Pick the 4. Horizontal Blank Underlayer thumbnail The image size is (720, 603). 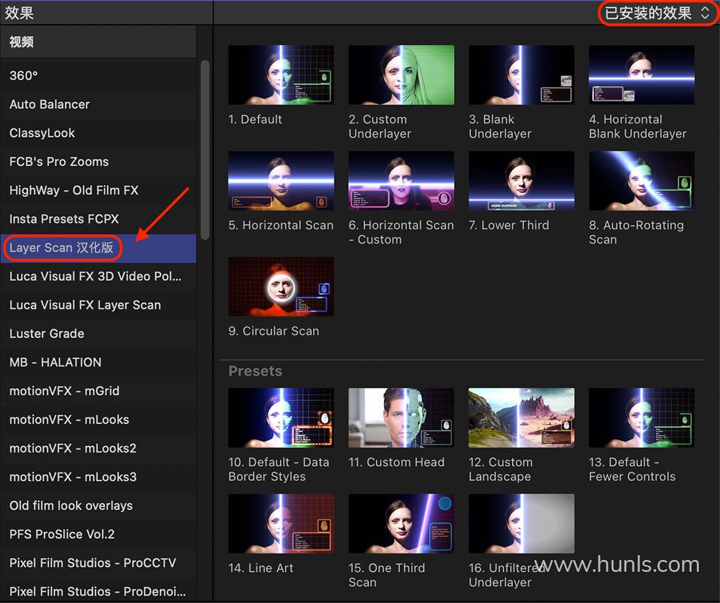click(x=641, y=75)
